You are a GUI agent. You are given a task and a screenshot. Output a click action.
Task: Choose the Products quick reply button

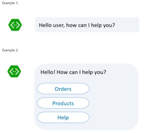(x=63, y=103)
